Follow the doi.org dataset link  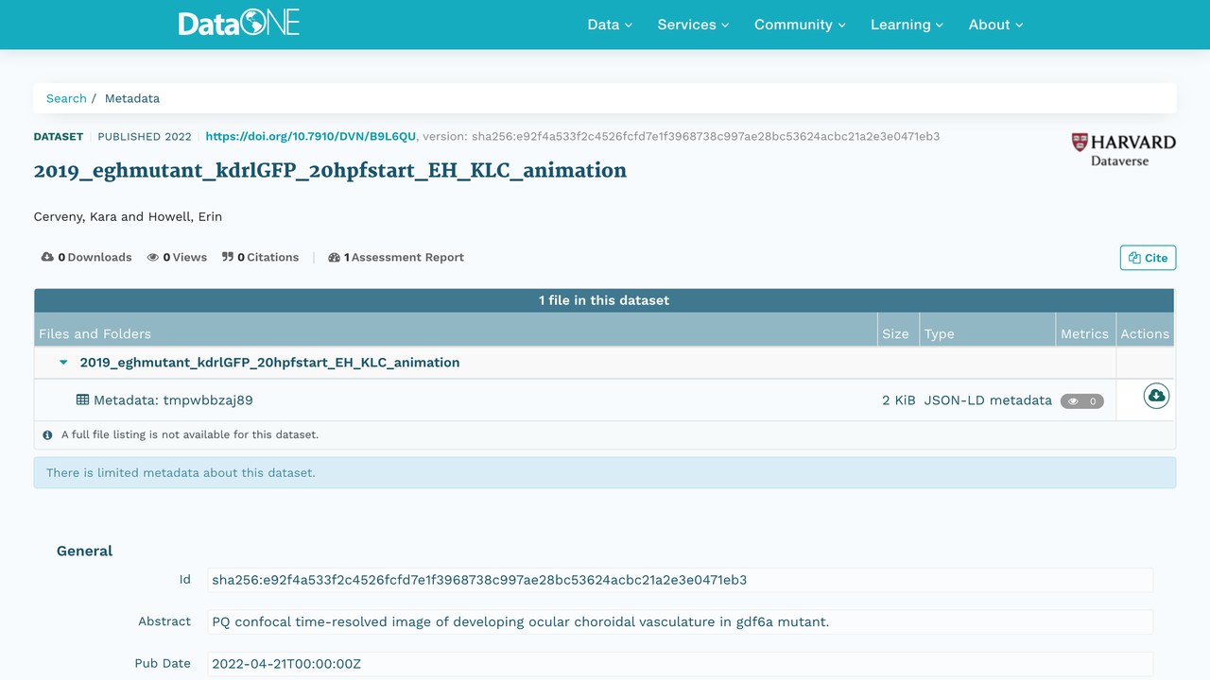[x=310, y=136]
